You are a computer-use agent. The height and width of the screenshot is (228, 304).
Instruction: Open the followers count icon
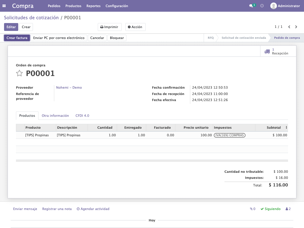pos(288,209)
